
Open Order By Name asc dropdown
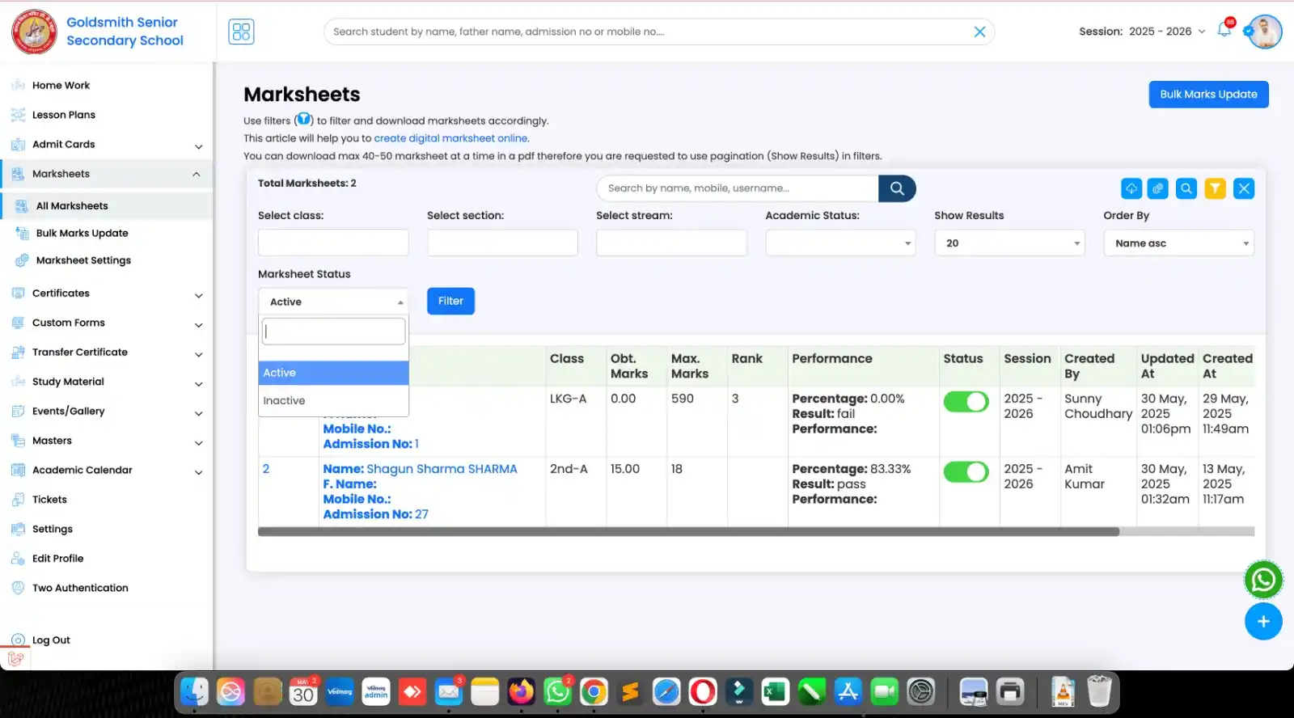[1178, 243]
